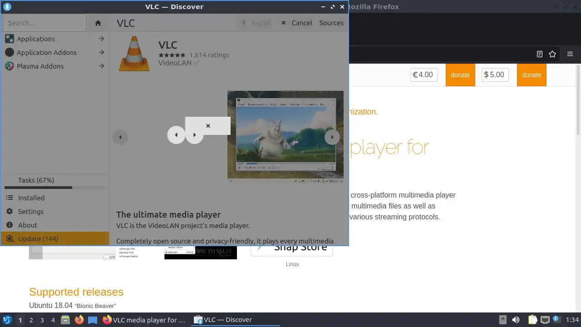The image size is (581, 327).
Task: Switch to 'VLC media player for' Firefox task
Action: click(x=144, y=320)
